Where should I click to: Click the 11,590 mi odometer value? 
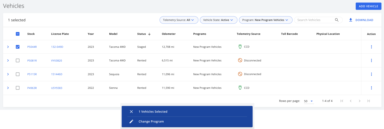point(168,88)
